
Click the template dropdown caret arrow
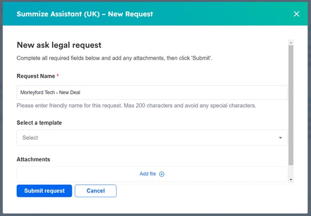pyautogui.click(x=280, y=138)
